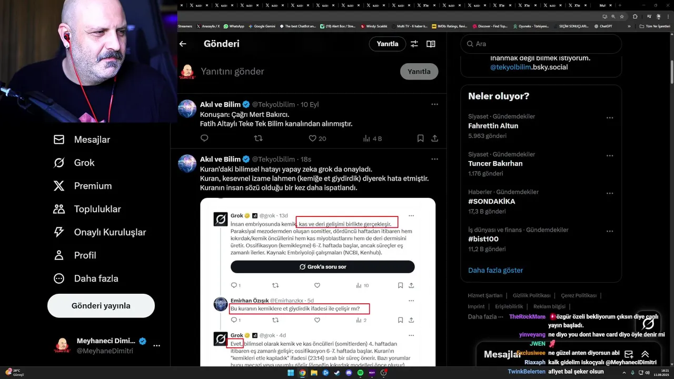
Task: Open options for #bist100 trend
Action: [x=610, y=231]
